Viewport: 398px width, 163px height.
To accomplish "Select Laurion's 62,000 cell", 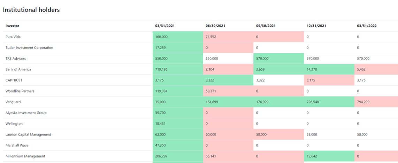I will coord(178,135).
